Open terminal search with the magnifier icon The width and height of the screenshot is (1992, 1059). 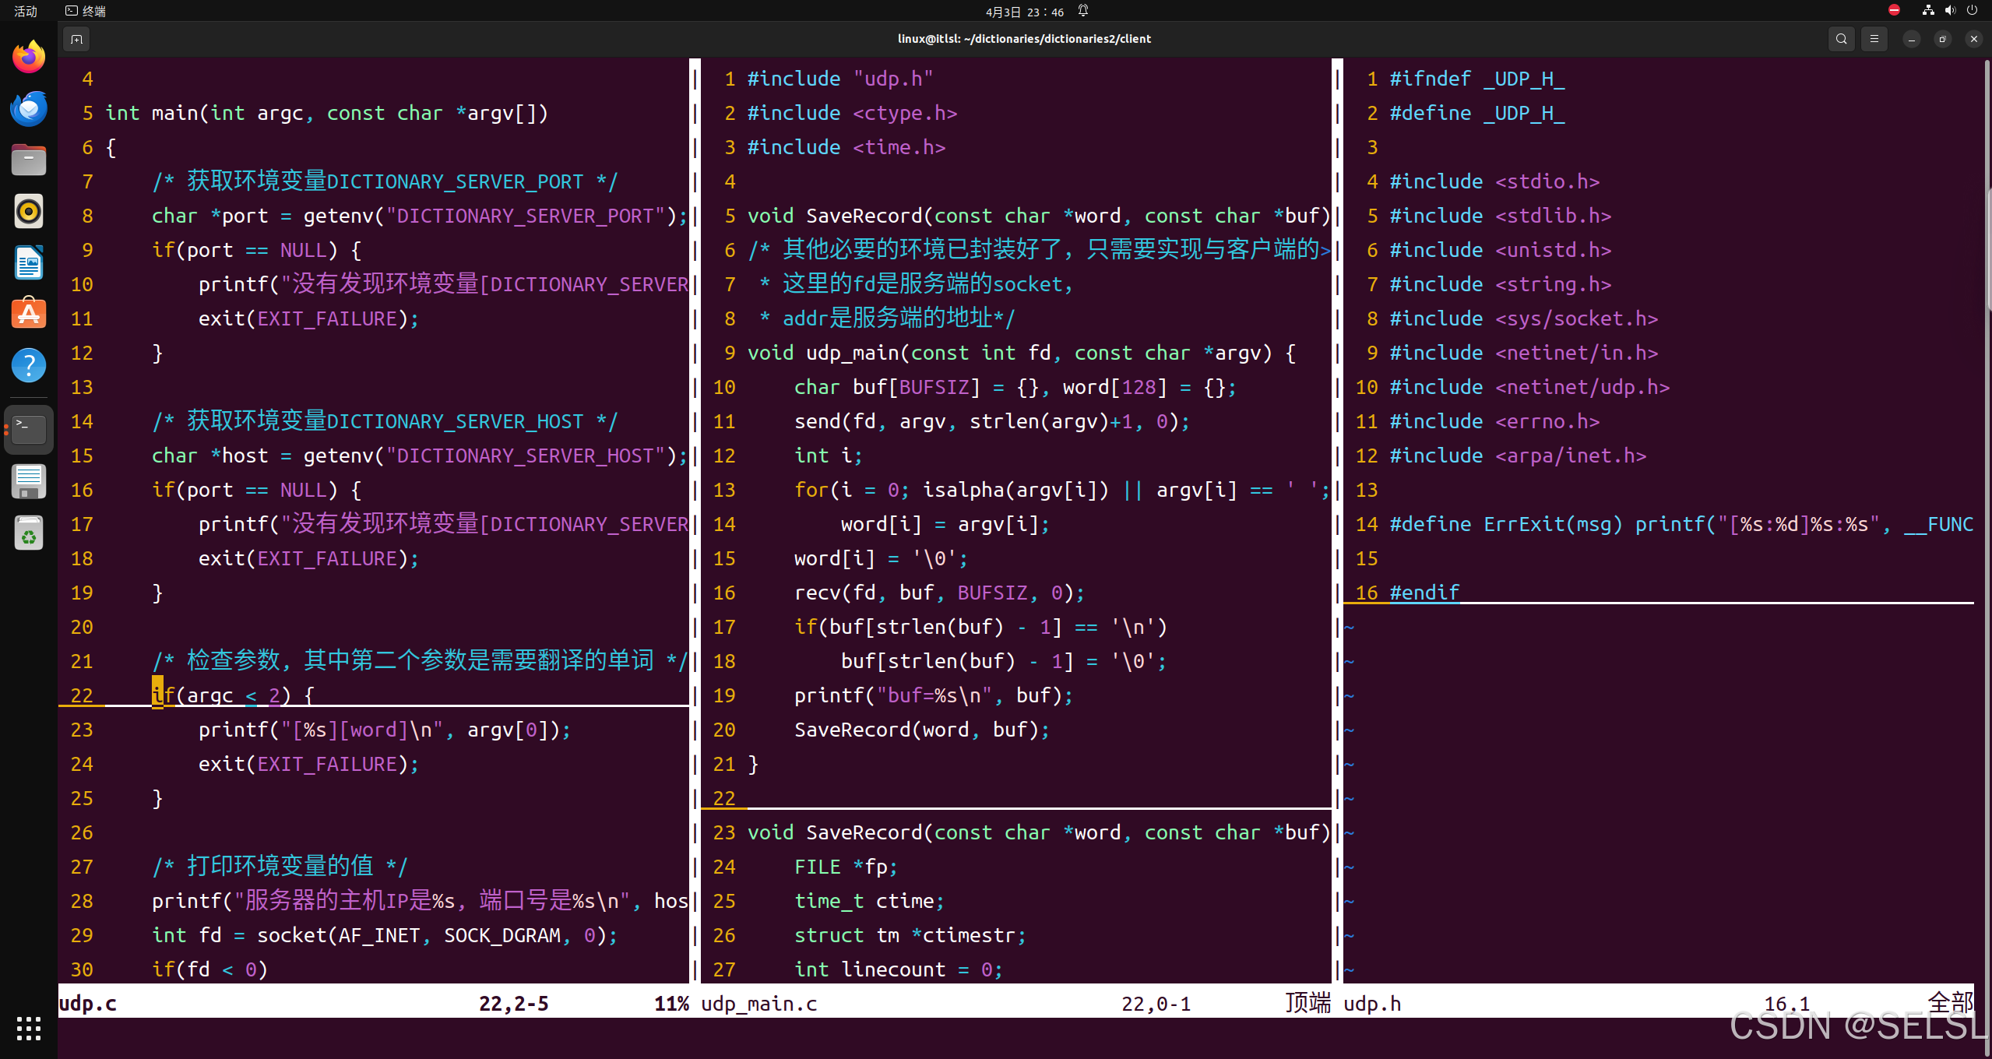pos(1841,38)
